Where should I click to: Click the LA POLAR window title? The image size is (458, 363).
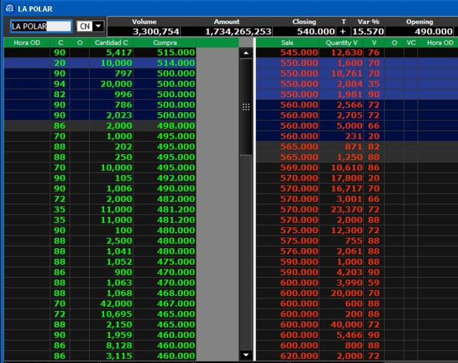pyautogui.click(x=35, y=9)
